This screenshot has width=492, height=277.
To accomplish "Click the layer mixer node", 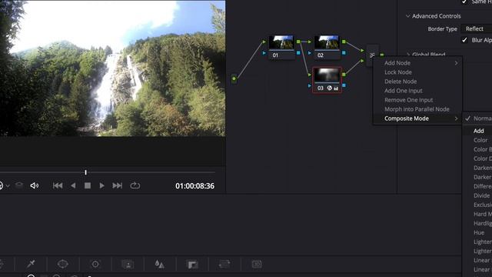I will [x=372, y=55].
